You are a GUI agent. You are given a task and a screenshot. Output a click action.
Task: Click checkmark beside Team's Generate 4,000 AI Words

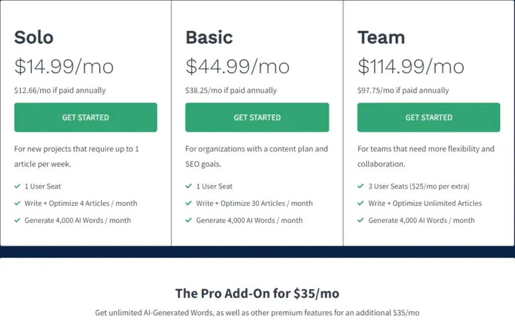361,220
